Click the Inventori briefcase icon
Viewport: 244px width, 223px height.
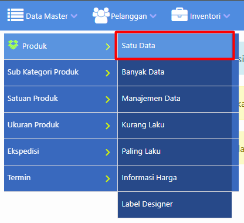click(x=179, y=15)
